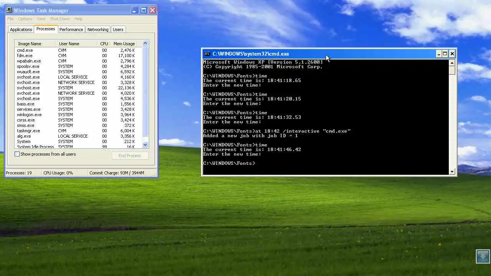Select the System process row with 212 K
491x276 pixels.
coord(78,141)
